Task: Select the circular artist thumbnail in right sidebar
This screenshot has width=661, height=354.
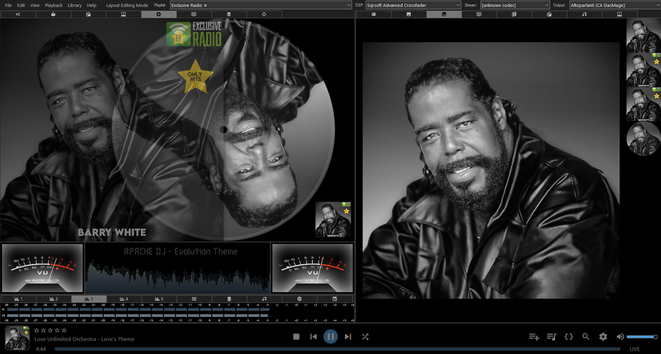Action: click(643, 139)
